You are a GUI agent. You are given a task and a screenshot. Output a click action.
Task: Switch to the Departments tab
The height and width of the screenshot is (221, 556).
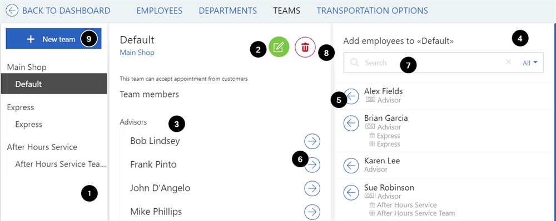click(x=227, y=11)
